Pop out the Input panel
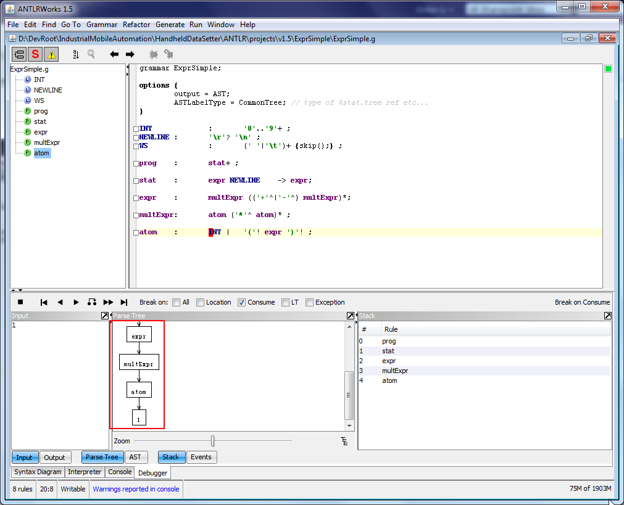 [x=105, y=316]
